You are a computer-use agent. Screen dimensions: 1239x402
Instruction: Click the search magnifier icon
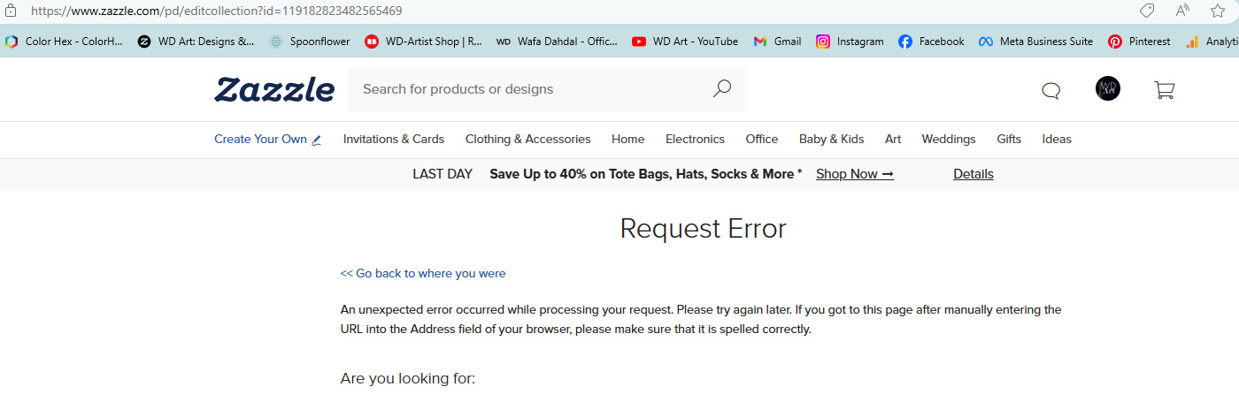pyautogui.click(x=722, y=88)
